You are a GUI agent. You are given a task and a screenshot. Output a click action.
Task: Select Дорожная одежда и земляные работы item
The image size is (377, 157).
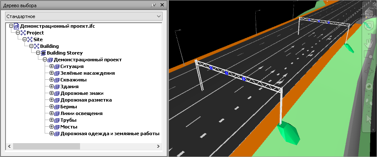click(110, 133)
